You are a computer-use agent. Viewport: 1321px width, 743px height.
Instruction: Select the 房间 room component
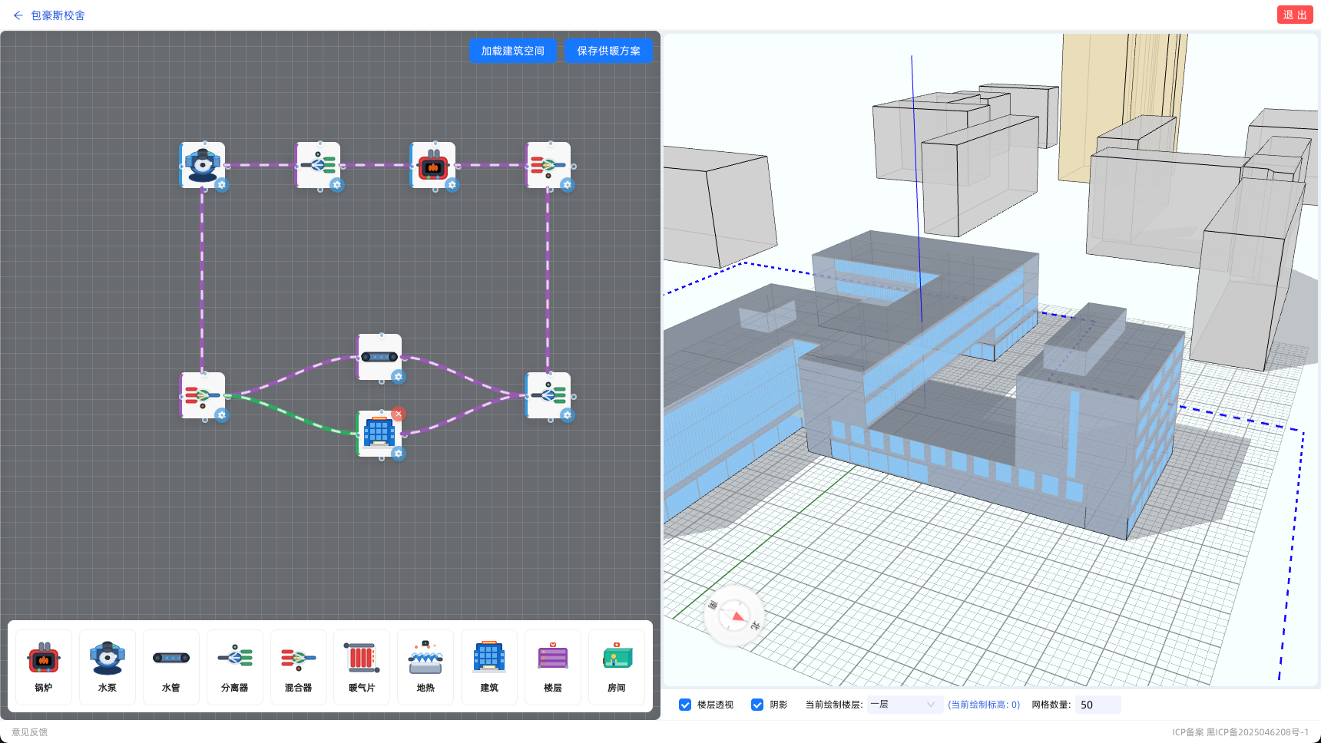click(x=617, y=667)
